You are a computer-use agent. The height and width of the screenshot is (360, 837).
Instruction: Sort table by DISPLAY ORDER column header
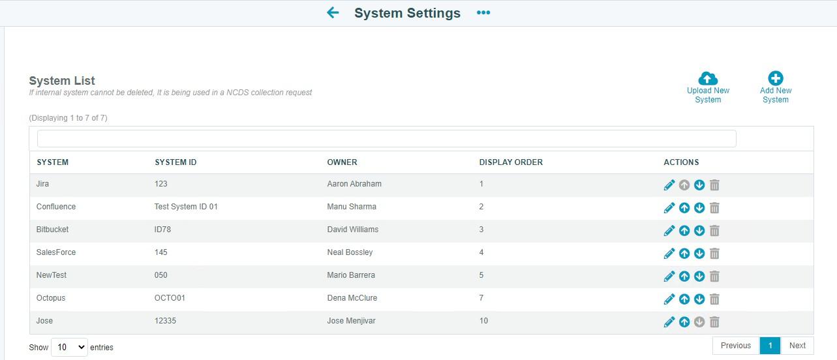pyautogui.click(x=511, y=162)
